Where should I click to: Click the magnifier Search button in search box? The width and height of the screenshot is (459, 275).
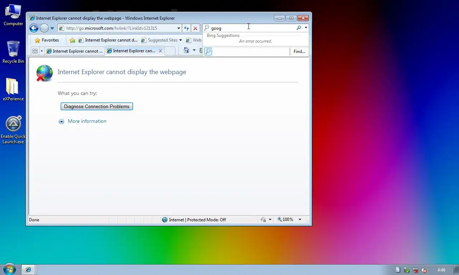[x=299, y=28]
